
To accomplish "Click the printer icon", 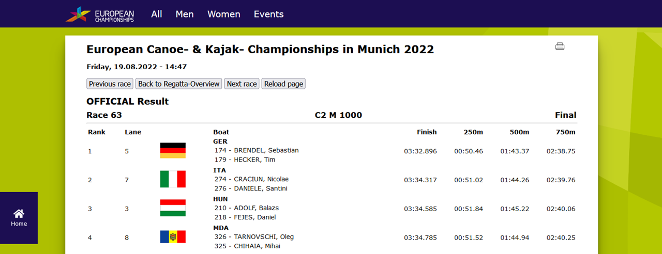I will [x=560, y=46].
